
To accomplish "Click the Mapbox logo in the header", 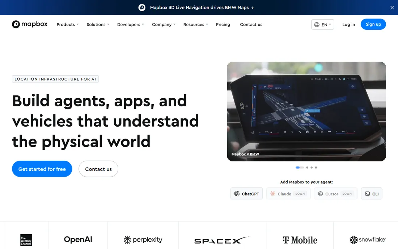I will [x=30, y=24].
